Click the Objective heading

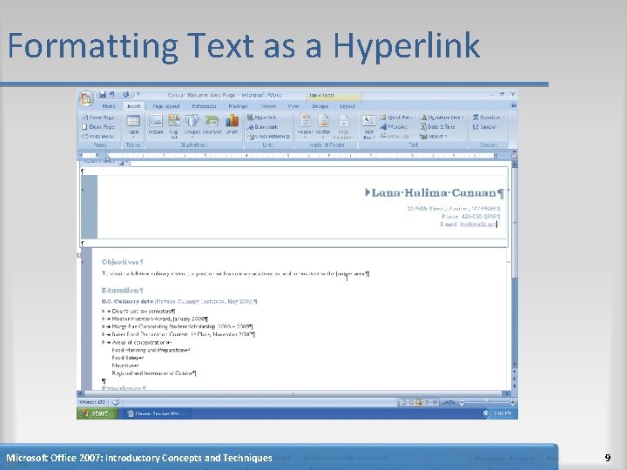point(120,262)
